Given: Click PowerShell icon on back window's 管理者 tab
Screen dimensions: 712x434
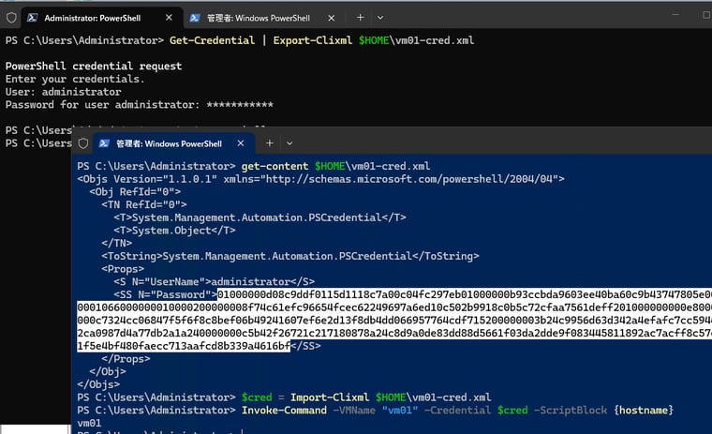Looking at the screenshot, I should (195, 18).
